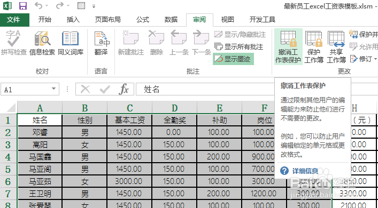Click 删除 comment button
The width and height of the screenshot is (378, 208).
(157, 43)
